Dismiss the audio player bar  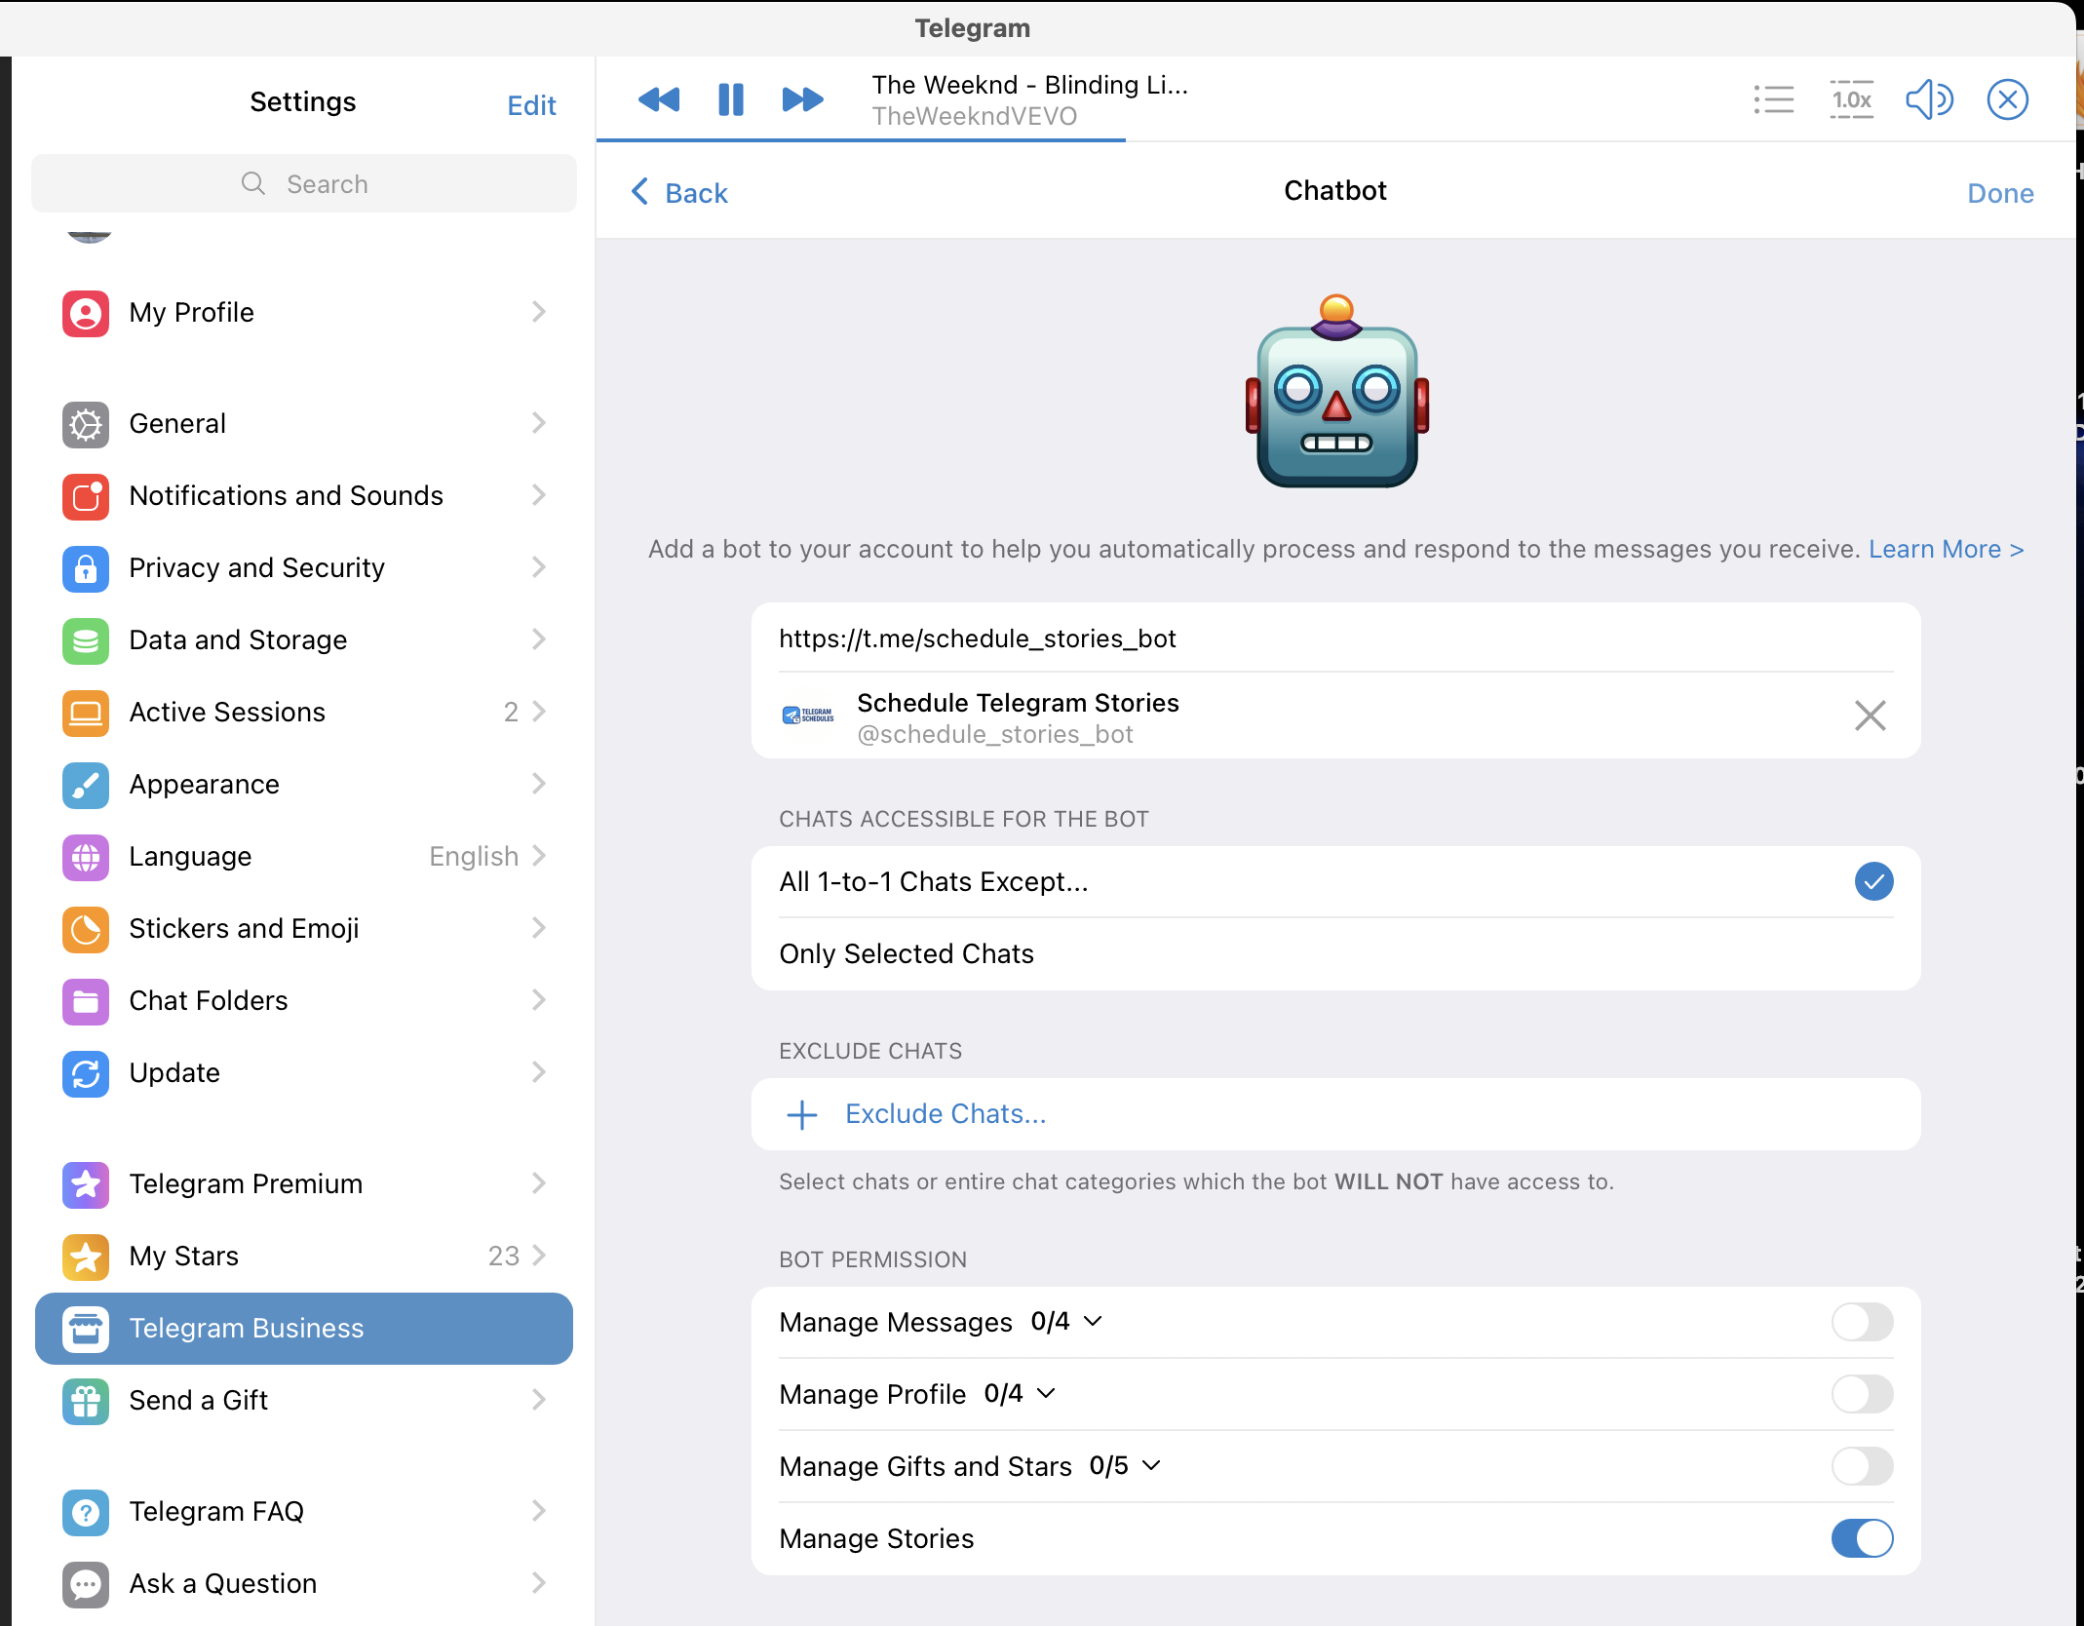(x=2008, y=99)
